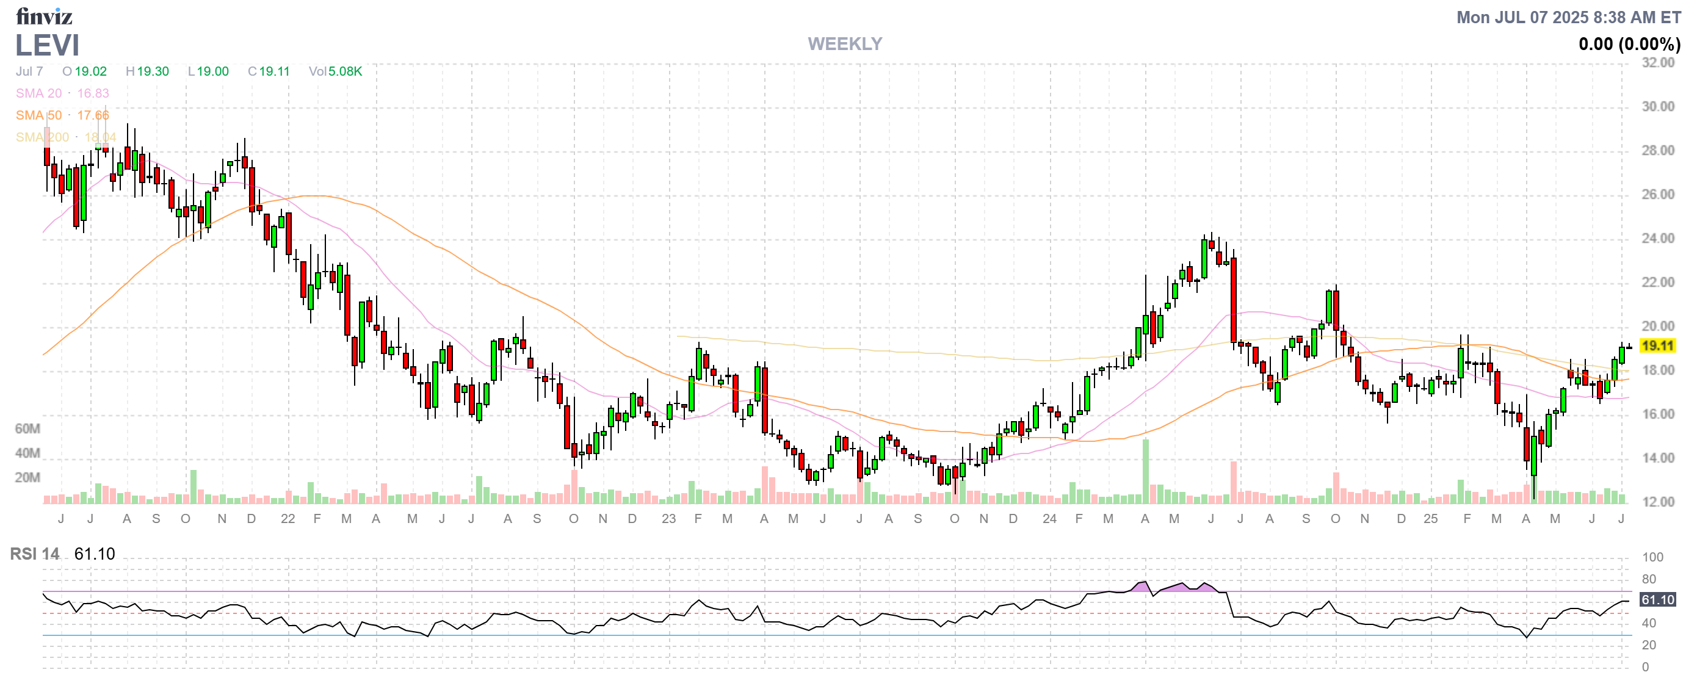Click the 80 RSI axis label
This screenshot has width=1697, height=686.
(x=1649, y=579)
